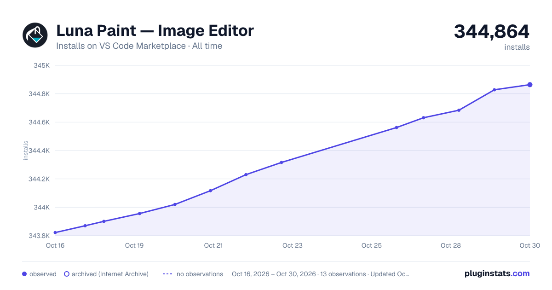Click the 344.2K y-axis label

pos(39,179)
